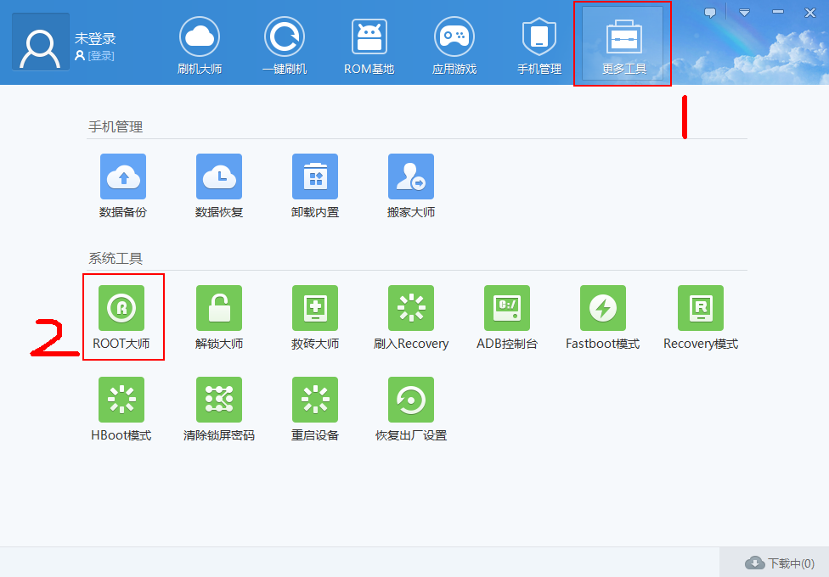This screenshot has height=577, width=829.
Task: Choose 恢复出厂设置 factory reset
Action: pos(411,400)
